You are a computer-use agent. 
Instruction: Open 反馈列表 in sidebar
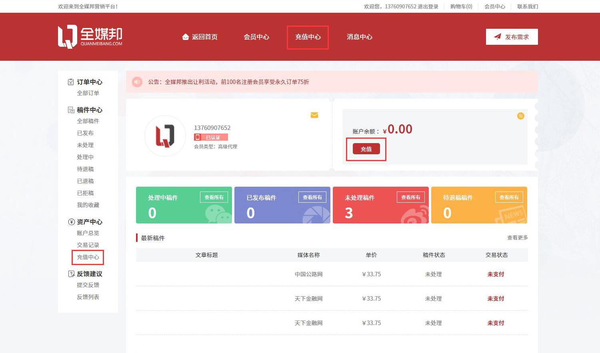tap(88, 297)
